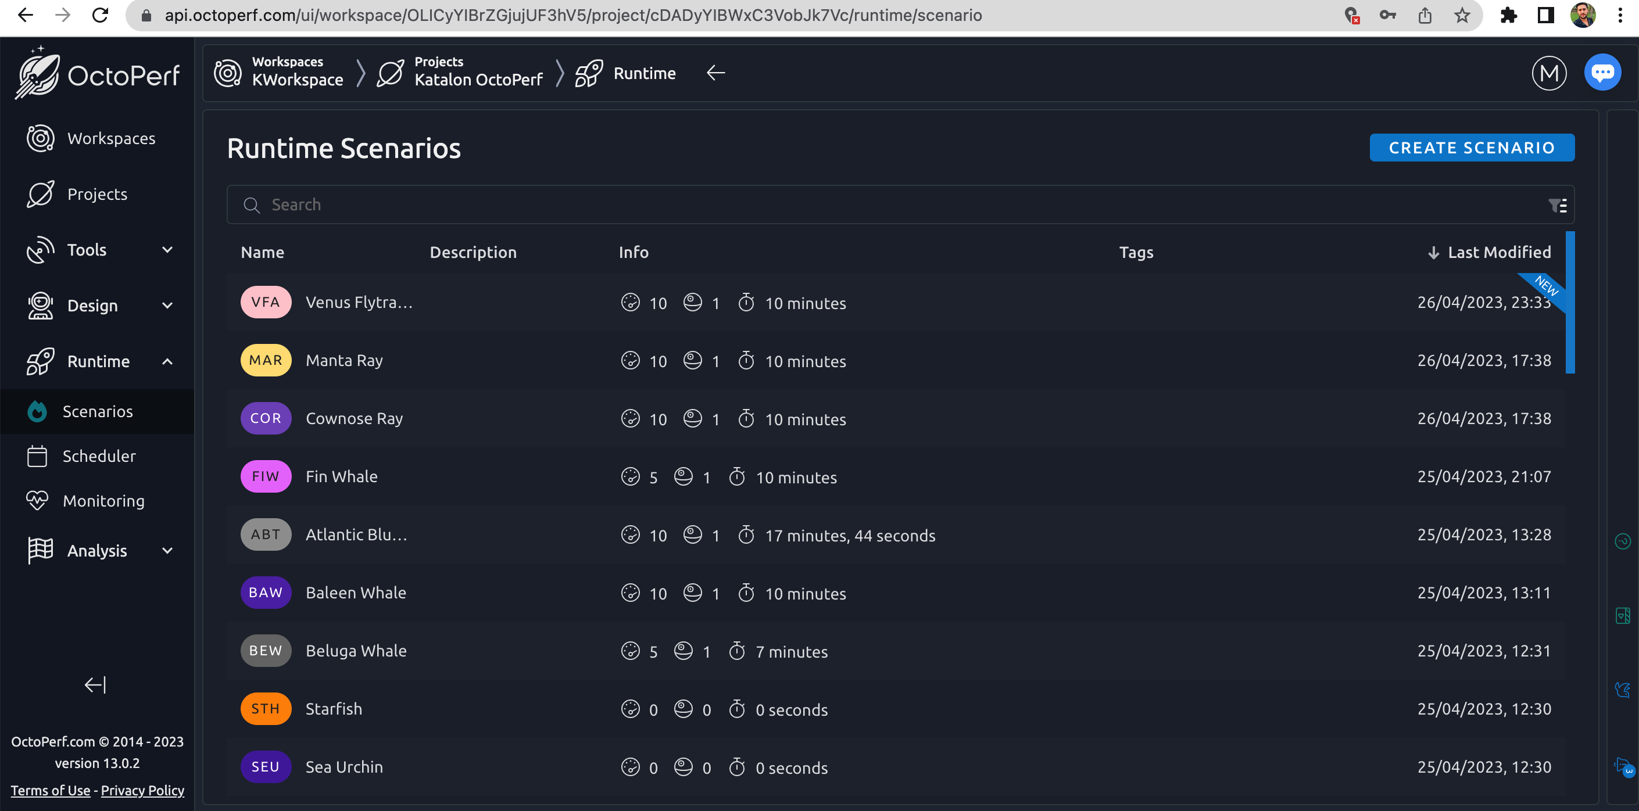Open the Scheduler sidebar item

tap(99, 456)
